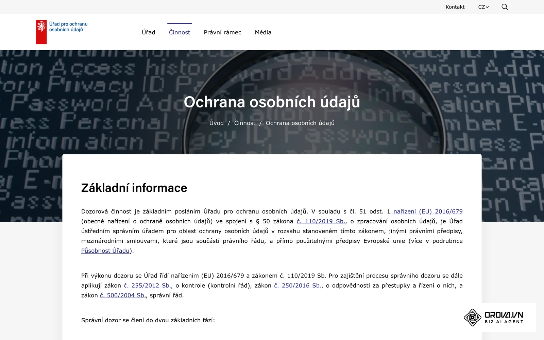544x340 pixels.
Task: Open the Kontakt link
Action: click(455, 7)
